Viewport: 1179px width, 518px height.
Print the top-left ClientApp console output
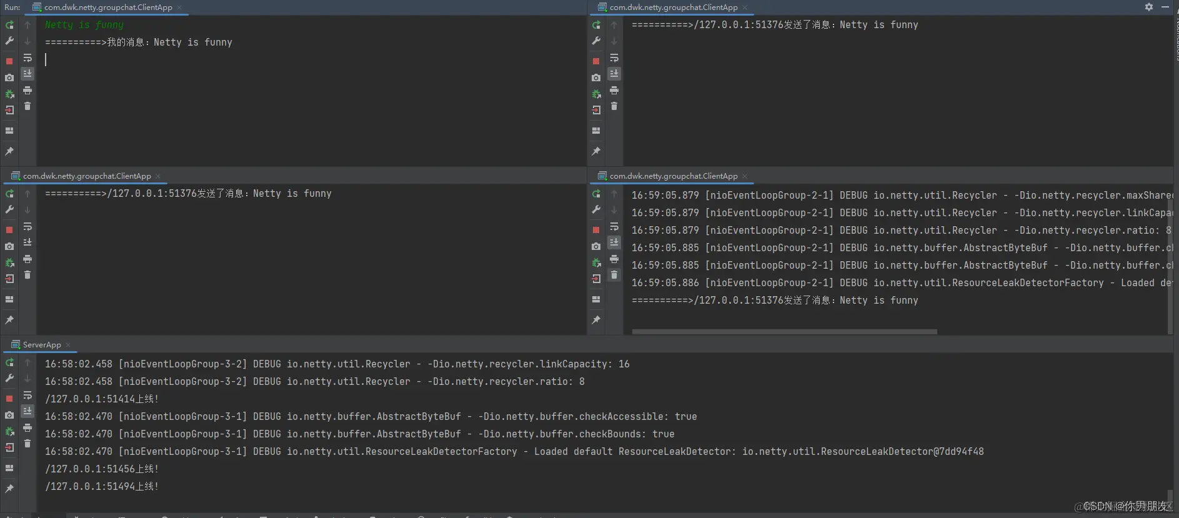[27, 91]
